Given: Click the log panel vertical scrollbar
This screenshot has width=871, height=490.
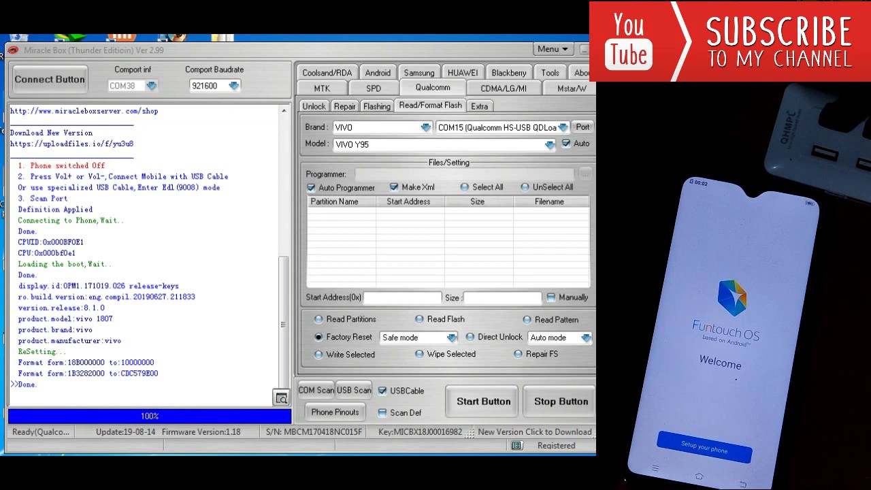Looking at the screenshot, I should [x=284, y=246].
